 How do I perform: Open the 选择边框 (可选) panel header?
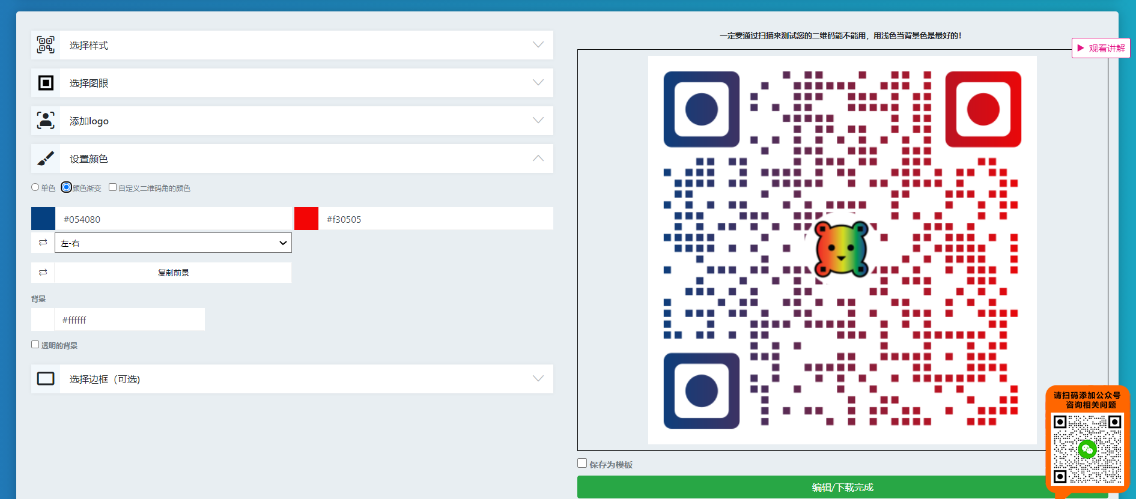coord(292,379)
